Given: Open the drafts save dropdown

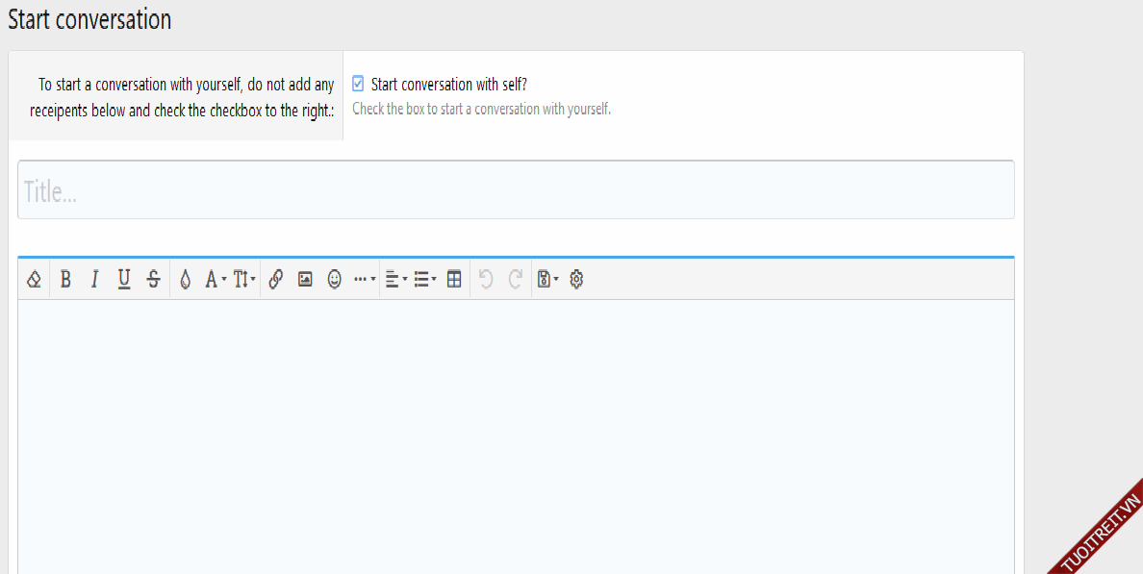Looking at the screenshot, I should coord(547,280).
